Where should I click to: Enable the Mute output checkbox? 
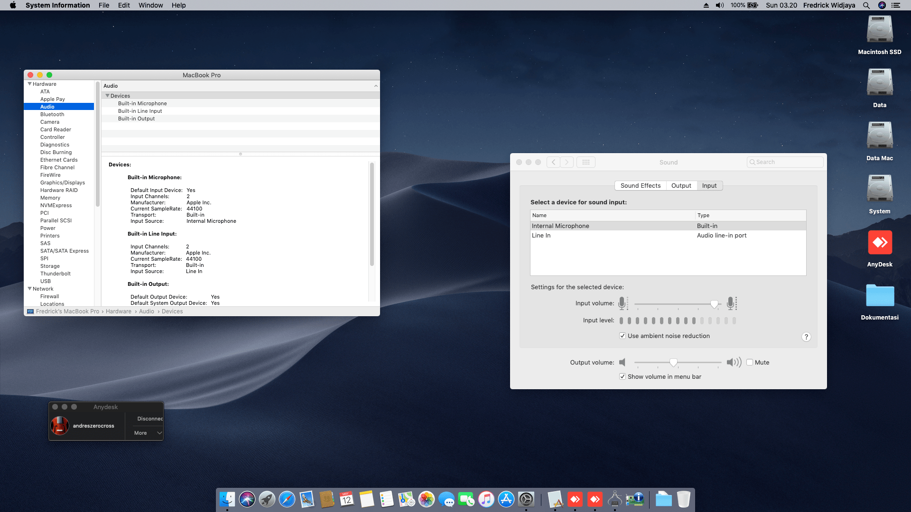(750, 362)
